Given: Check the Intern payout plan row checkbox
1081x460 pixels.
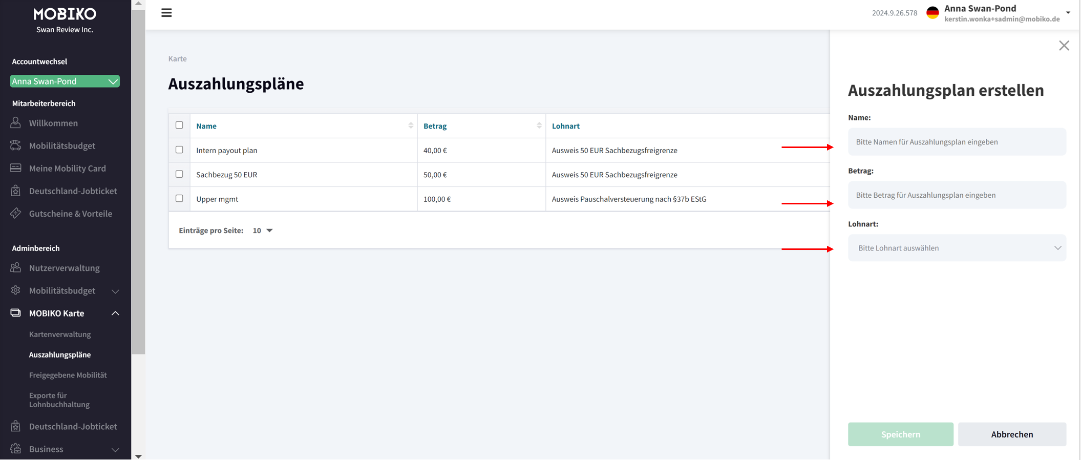Looking at the screenshot, I should (179, 150).
